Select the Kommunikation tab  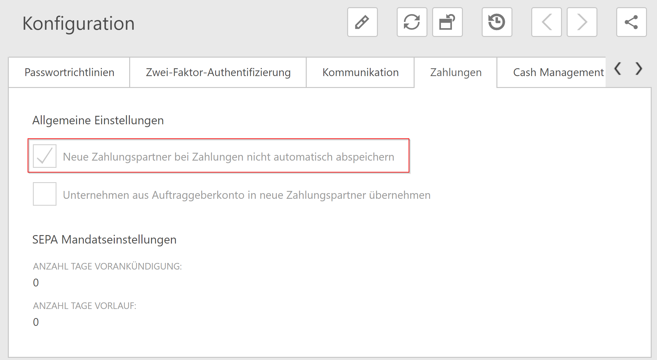[360, 72]
